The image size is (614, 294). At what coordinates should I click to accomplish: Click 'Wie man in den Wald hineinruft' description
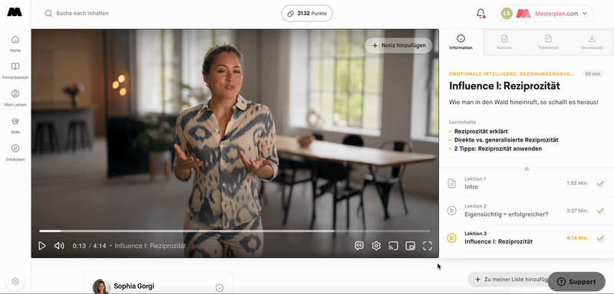(523, 103)
